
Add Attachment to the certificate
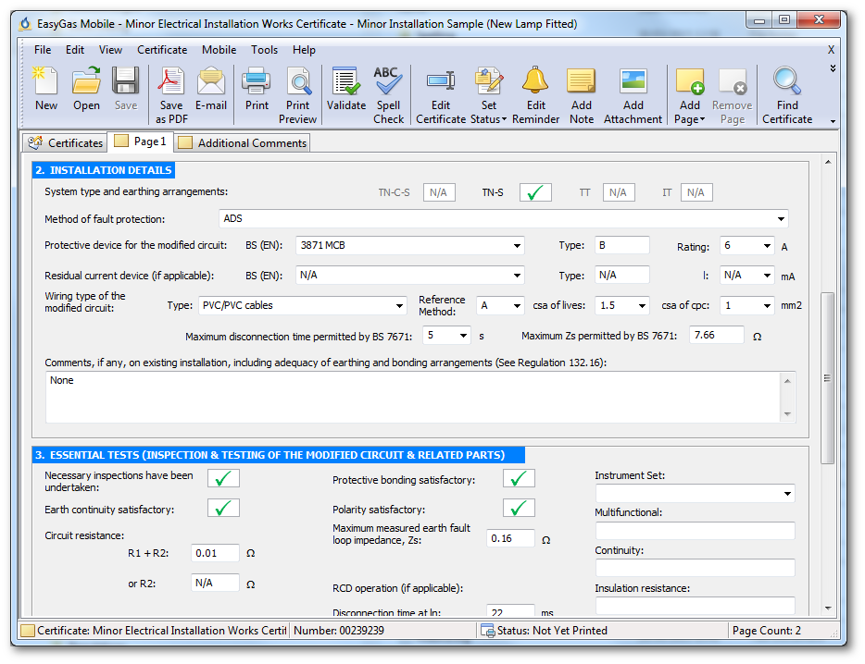(633, 95)
